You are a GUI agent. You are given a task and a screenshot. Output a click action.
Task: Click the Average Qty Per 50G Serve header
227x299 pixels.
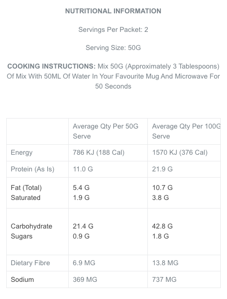(x=105, y=131)
